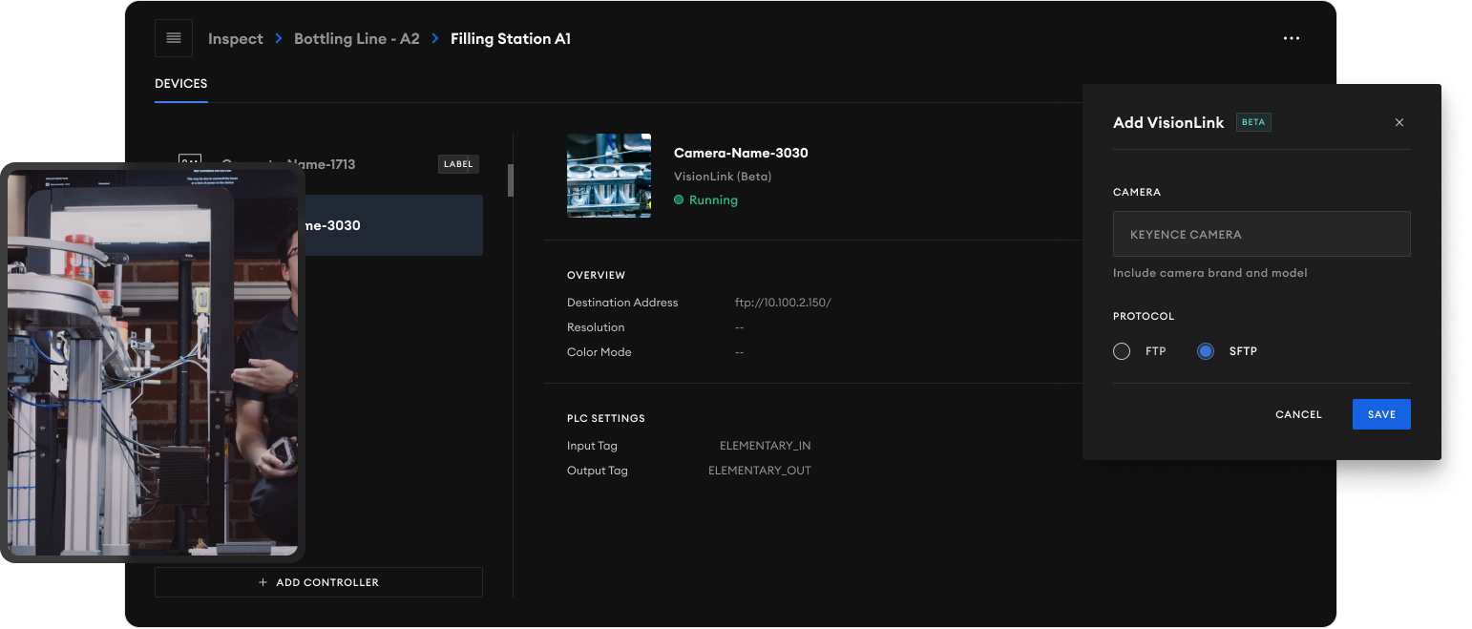Switch to the DEVICES tab
1472x629 pixels.
pyautogui.click(x=181, y=84)
